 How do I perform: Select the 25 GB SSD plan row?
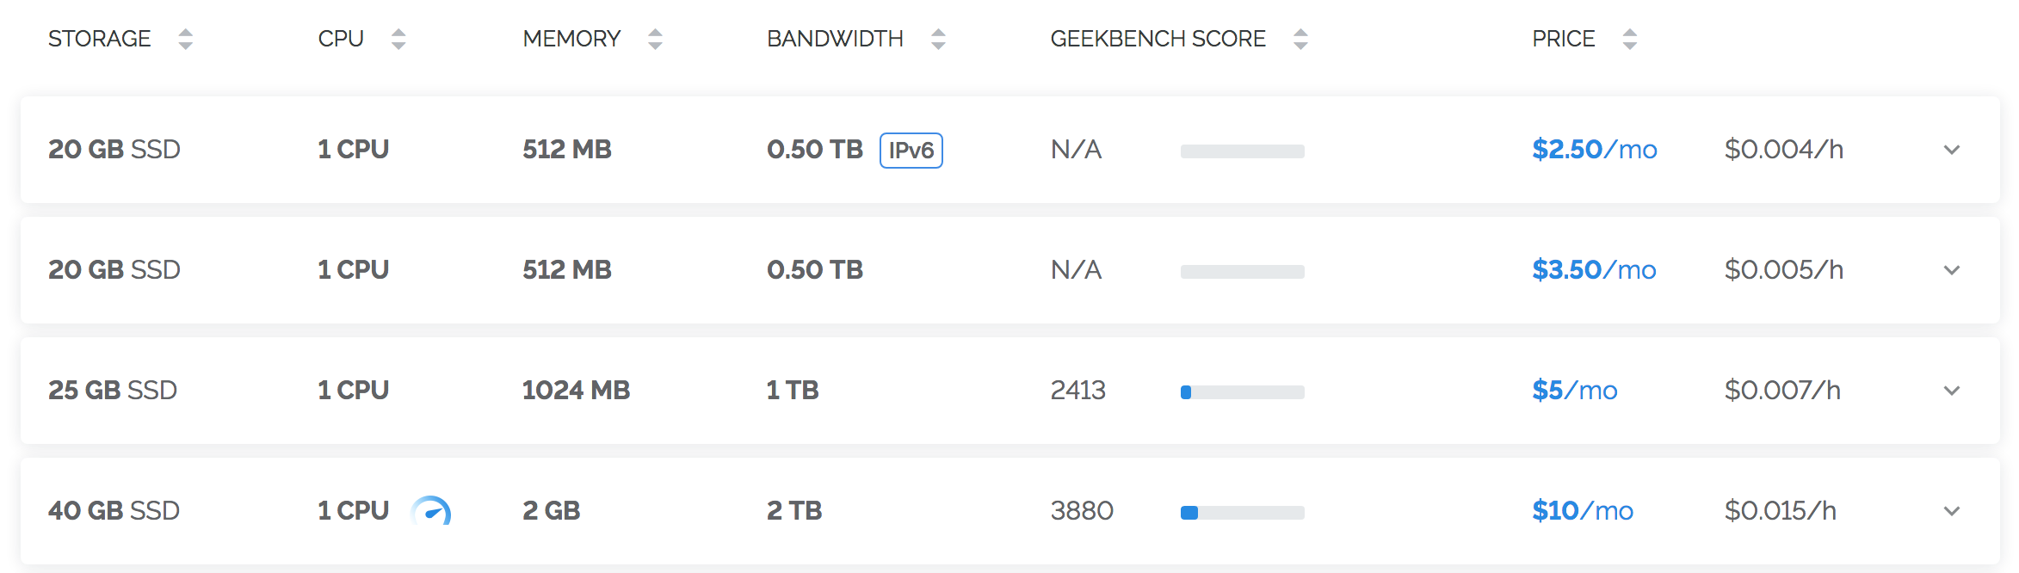[x=1010, y=391]
